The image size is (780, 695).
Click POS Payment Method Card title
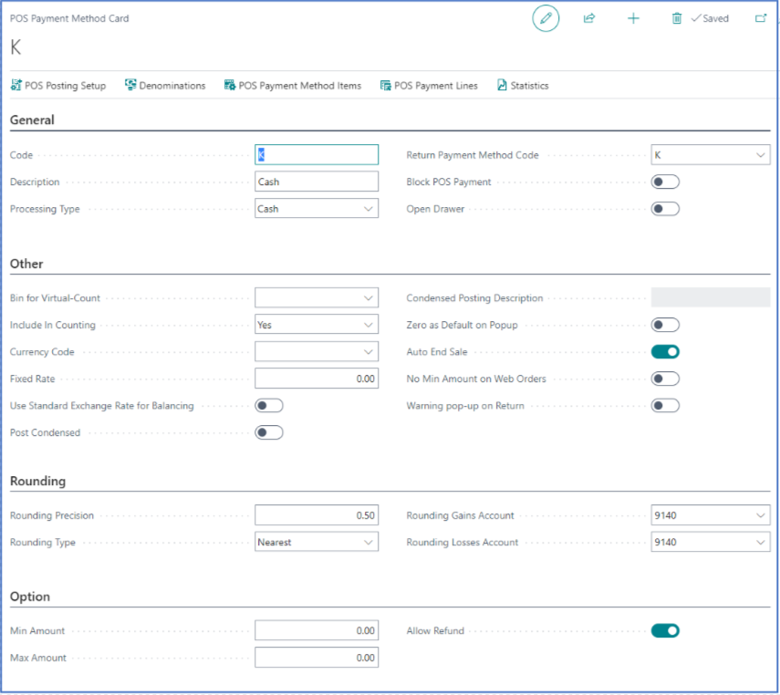tap(69, 18)
